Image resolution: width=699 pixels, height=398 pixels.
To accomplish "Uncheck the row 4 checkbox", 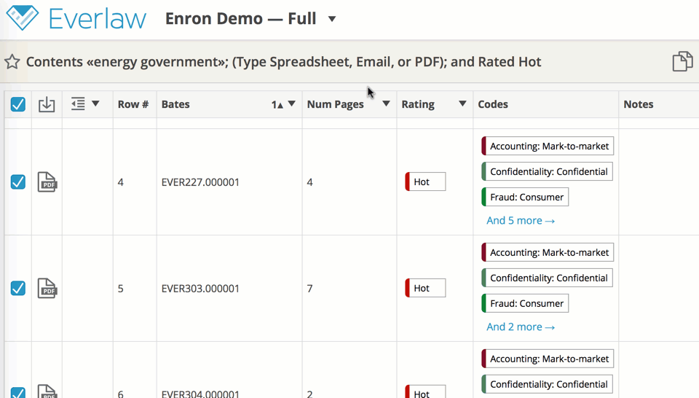I will click(x=17, y=182).
